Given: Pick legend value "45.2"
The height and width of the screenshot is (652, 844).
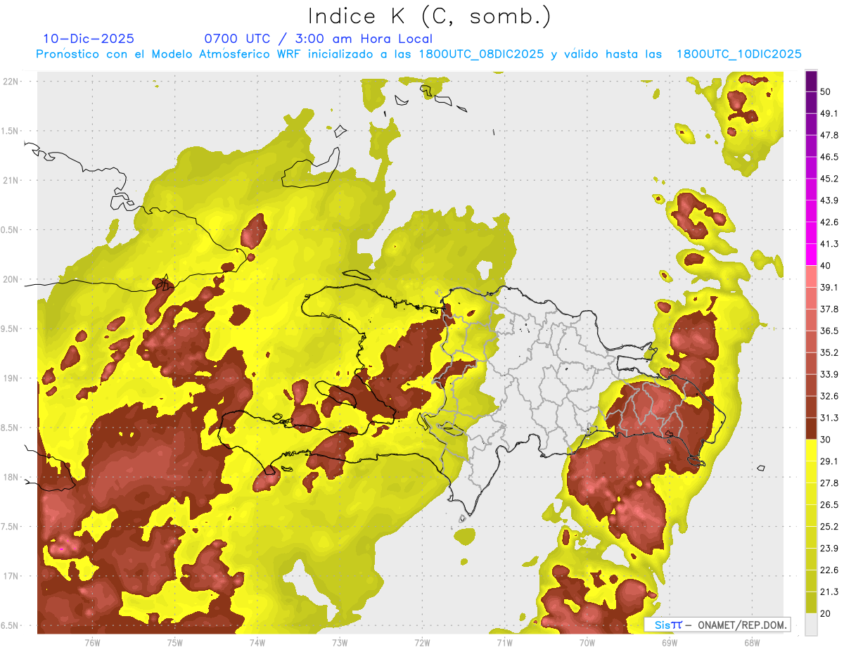Looking at the screenshot, I should 829,179.
